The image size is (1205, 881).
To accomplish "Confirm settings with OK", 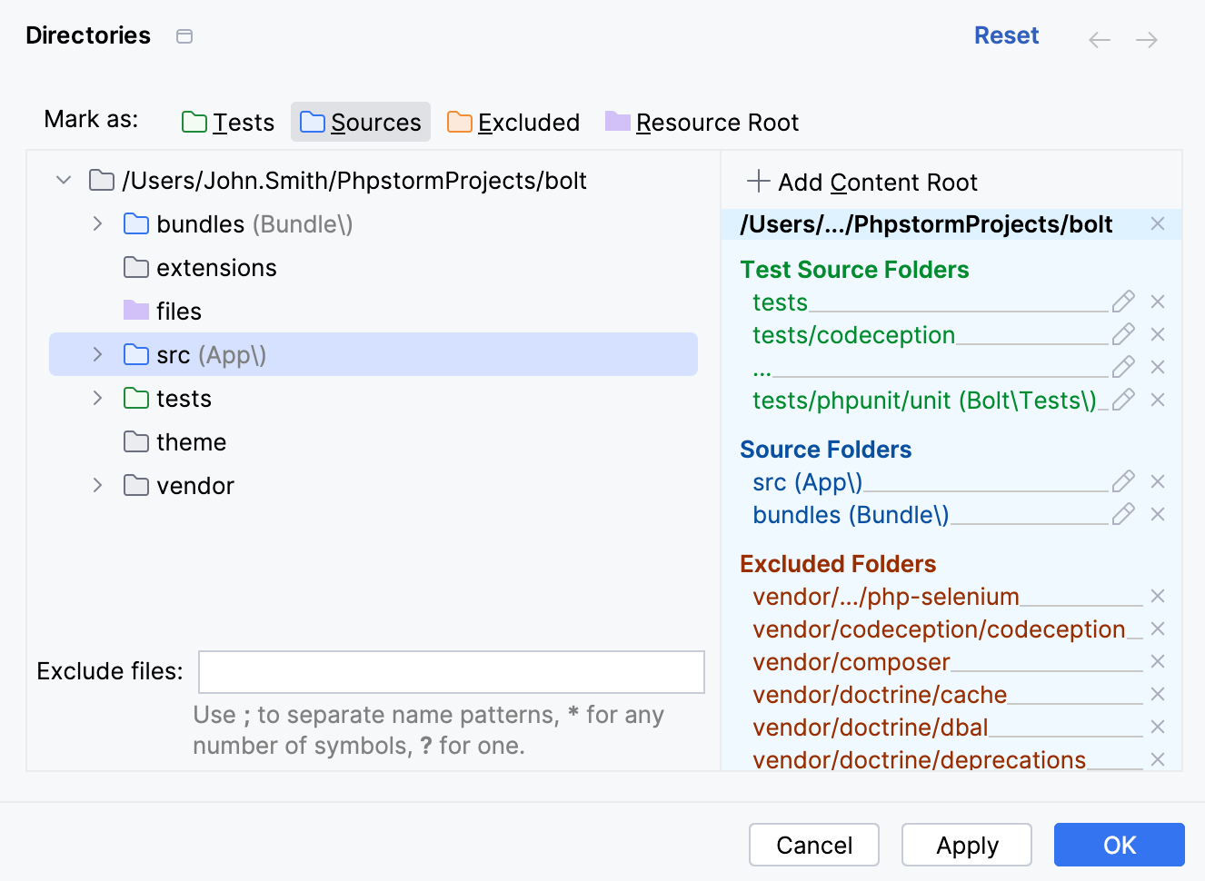I will pyautogui.click(x=1119, y=845).
